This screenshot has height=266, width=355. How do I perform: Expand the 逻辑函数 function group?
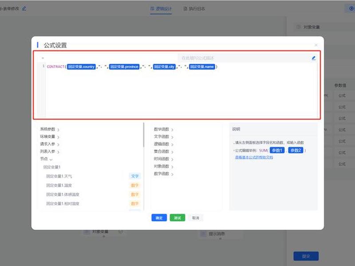(164, 144)
